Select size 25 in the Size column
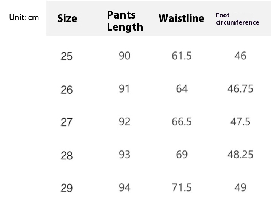271x201 pixels. click(x=67, y=57)
